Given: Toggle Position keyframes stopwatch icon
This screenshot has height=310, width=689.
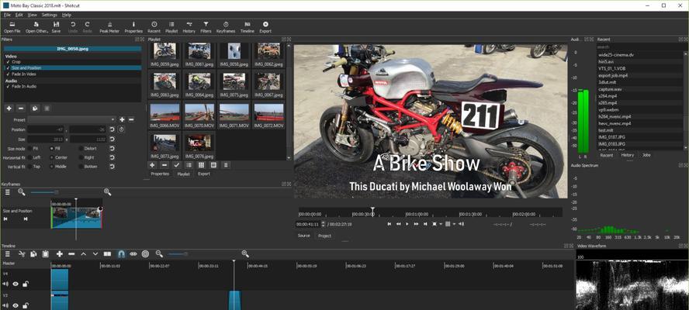Looking at the screenshot, I should 121,129.
